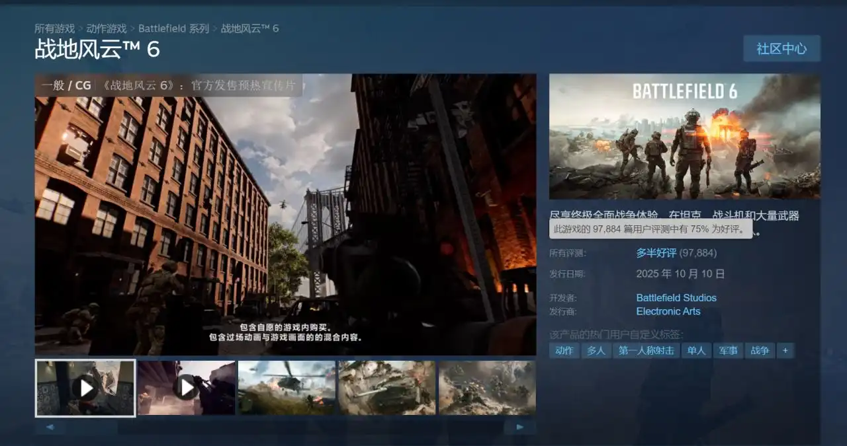
Task: Go to 动作游戏 breadcrumb category
Action: tap(107, 28)
